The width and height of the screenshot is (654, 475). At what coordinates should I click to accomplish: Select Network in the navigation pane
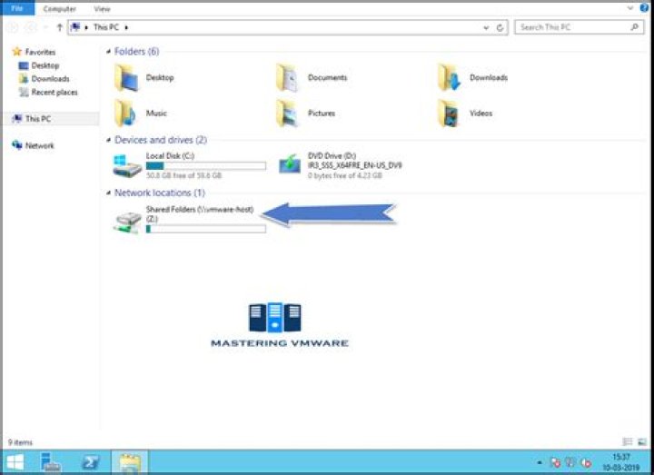[x=39, y=145]
